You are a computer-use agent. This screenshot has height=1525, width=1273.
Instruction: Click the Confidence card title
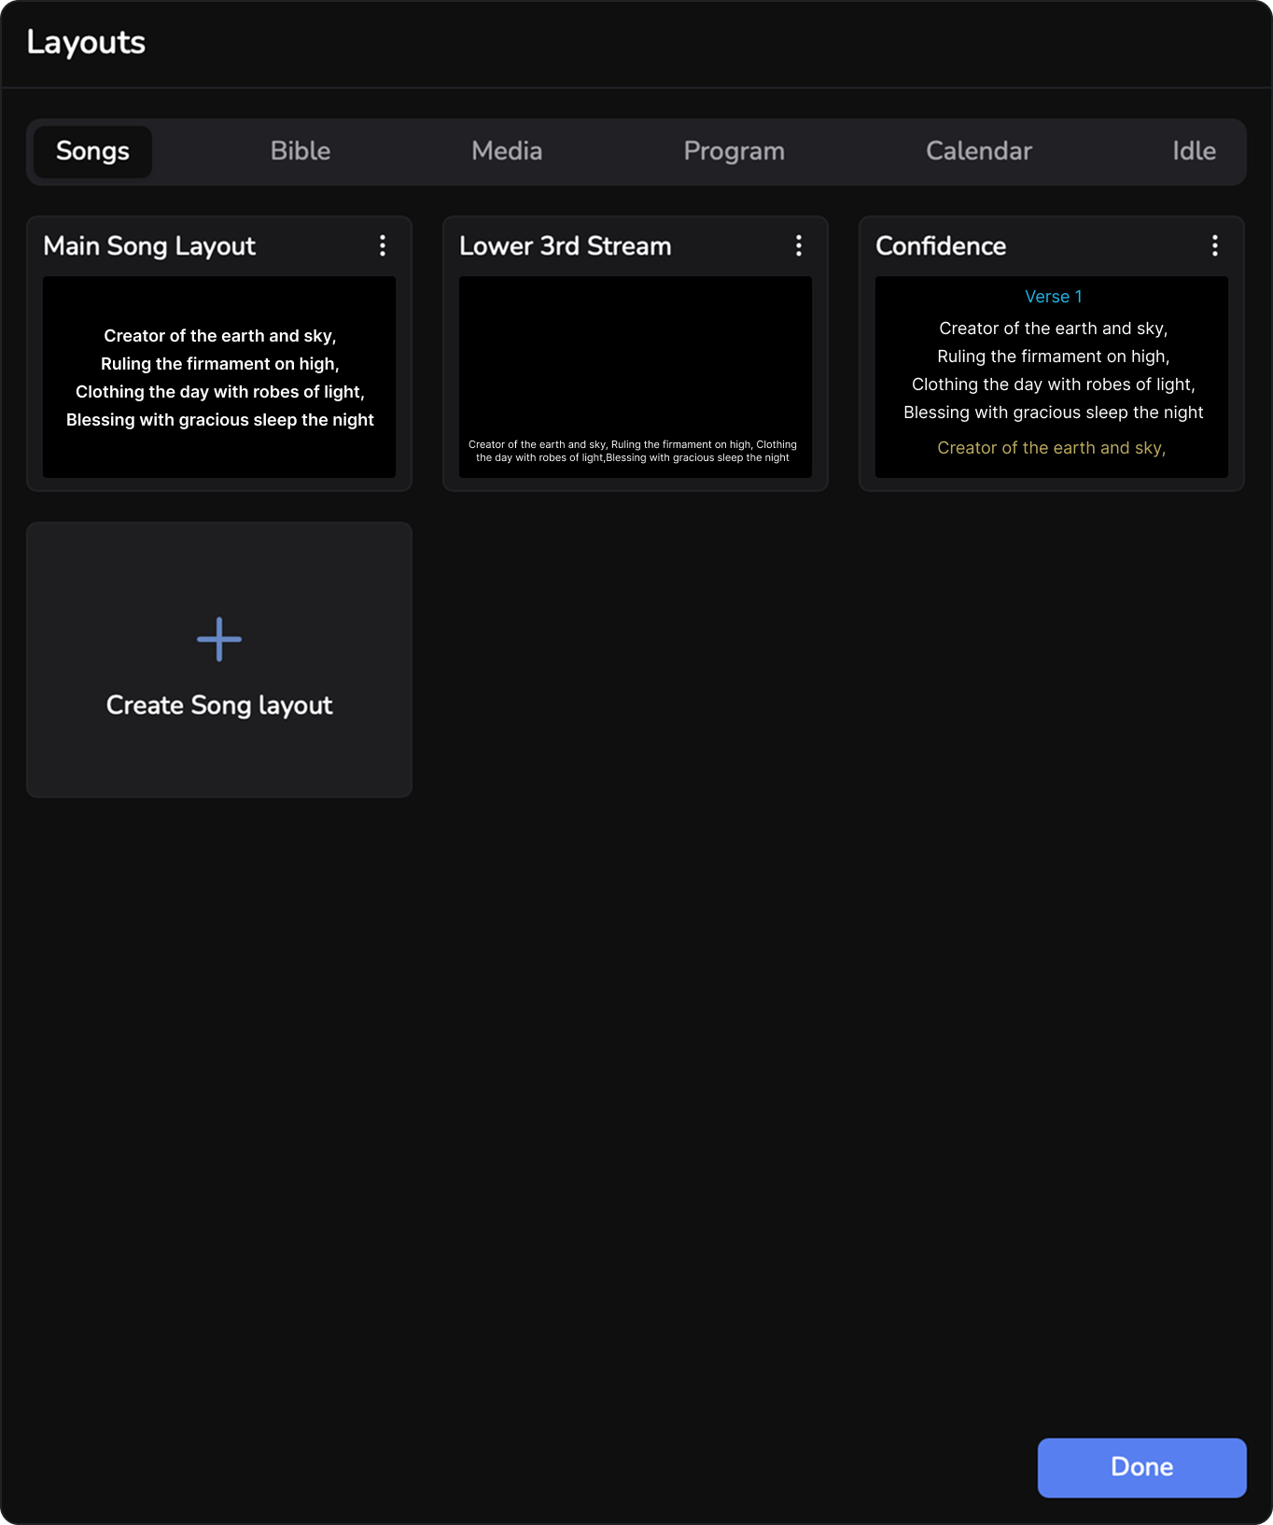point(941,246)
